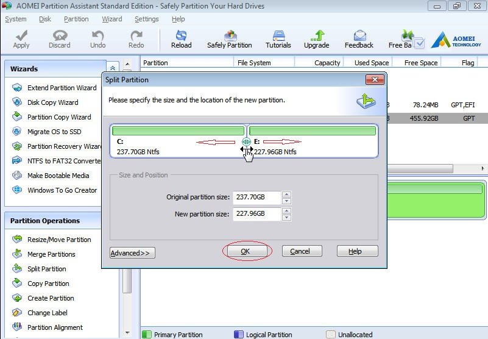Open the Help menu
The height and width of the screenshot is (339, 488).
tap(179, 20)
